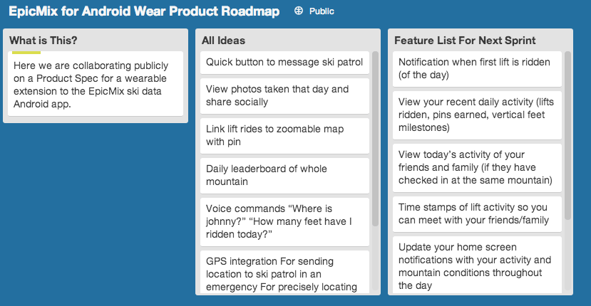This screenshot has width=591, height=306.
Task: Click the All Ideas list scrollbar
Action: pyautogui.click(x=375, y=139)
